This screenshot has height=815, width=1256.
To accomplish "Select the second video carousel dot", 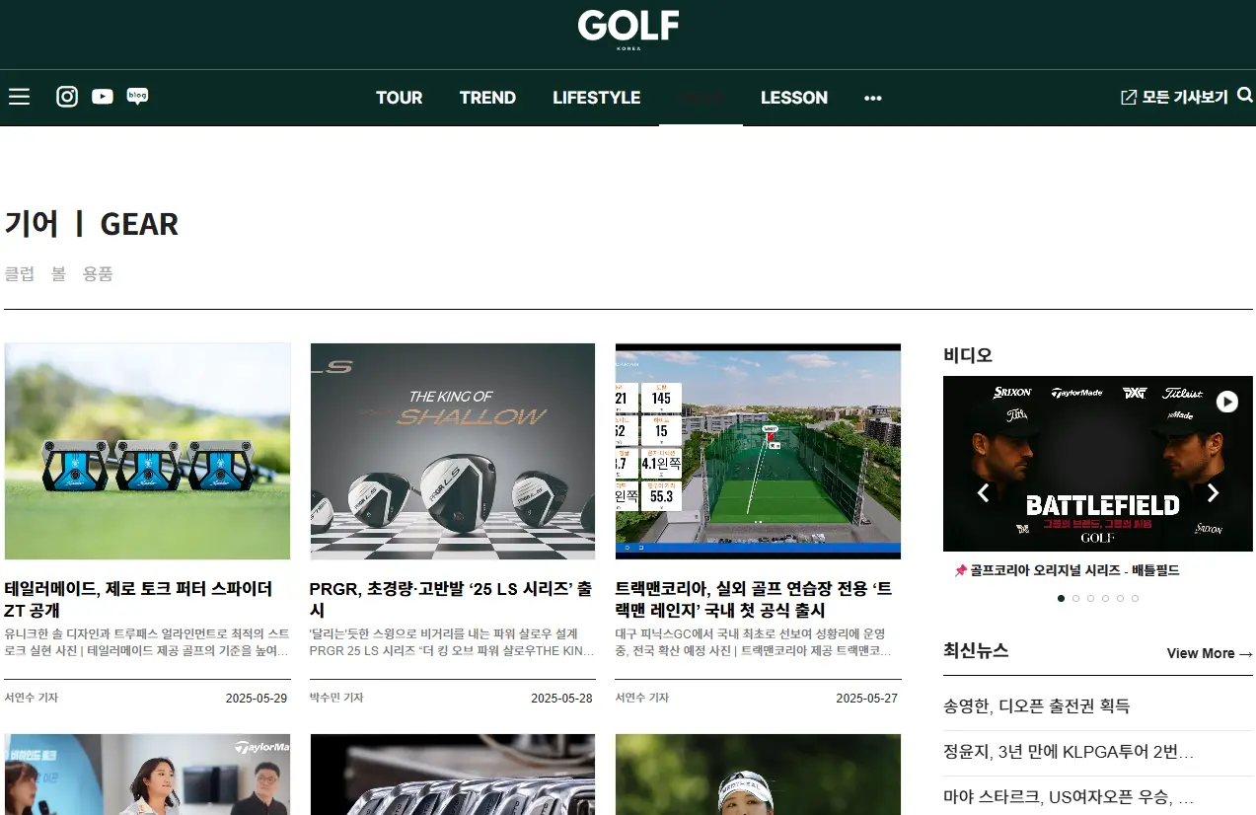I will pos(1076,598).
